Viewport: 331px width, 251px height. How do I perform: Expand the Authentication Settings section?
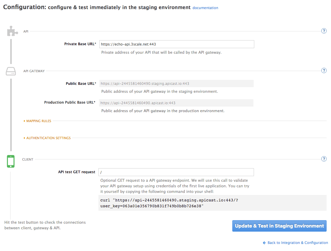[48, 138]
